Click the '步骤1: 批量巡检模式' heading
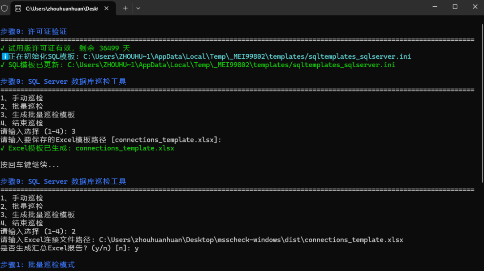The height and width of the screenshot is (271, 484). (38, 265)
